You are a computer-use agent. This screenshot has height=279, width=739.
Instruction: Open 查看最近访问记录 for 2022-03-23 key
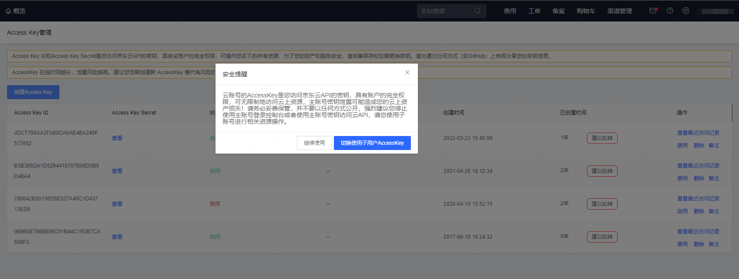698,133
